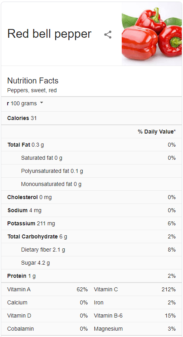
Task: Click the Nutrition Facts heading
Action: click(x=33, y=81)
